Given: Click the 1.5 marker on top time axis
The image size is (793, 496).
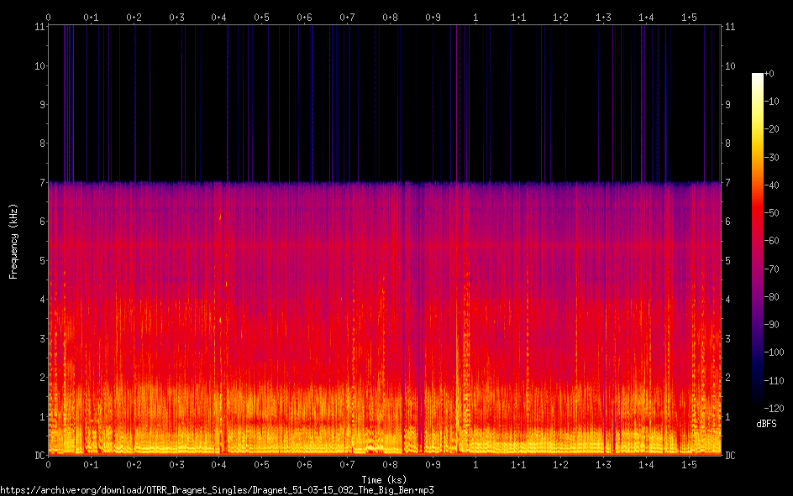Looking at the screenshot, I should [689, 17].
